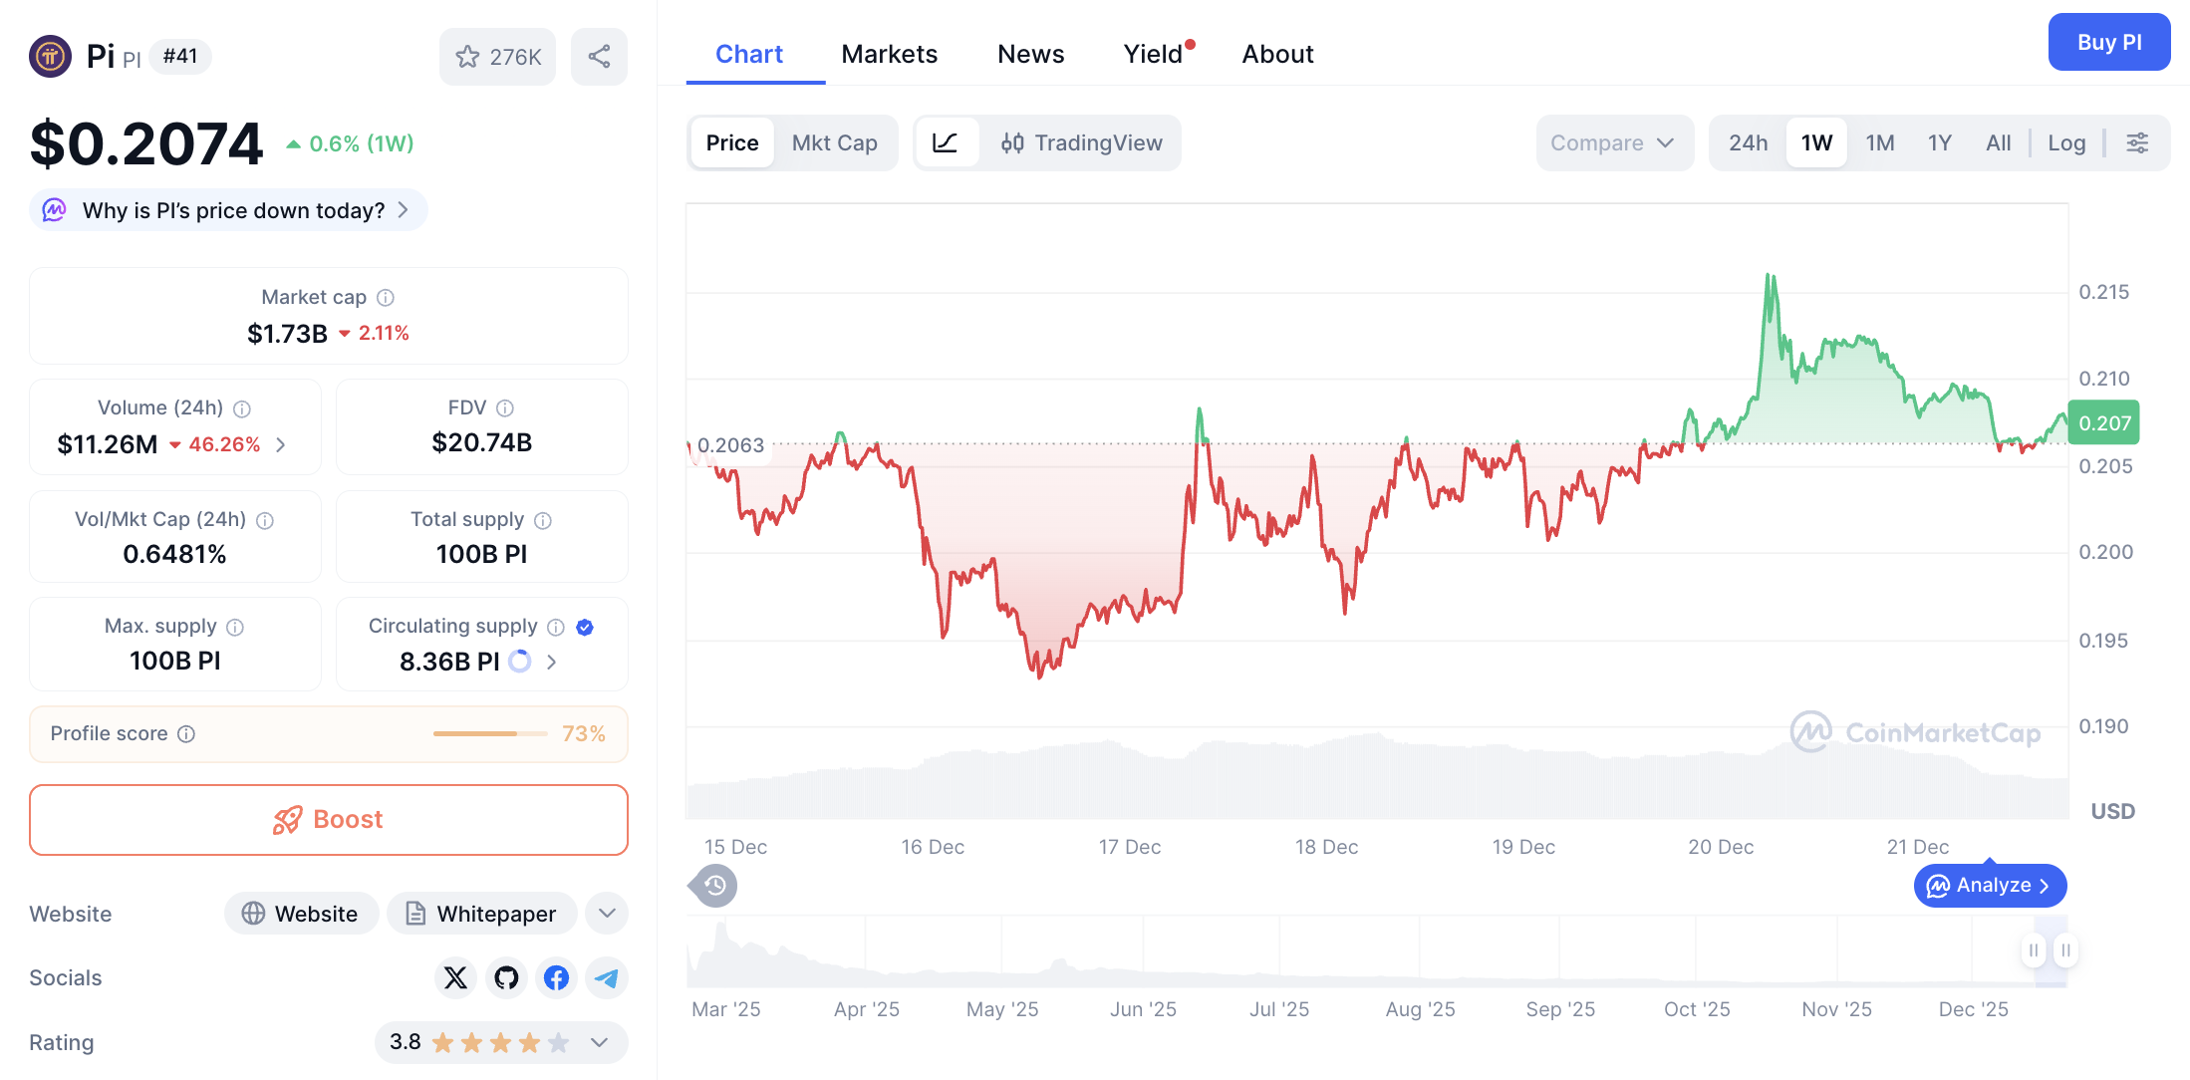Click the Analyze button on the chart
The image size is (2190, 1080).
pyautogui.click(x=1990, y=885)
